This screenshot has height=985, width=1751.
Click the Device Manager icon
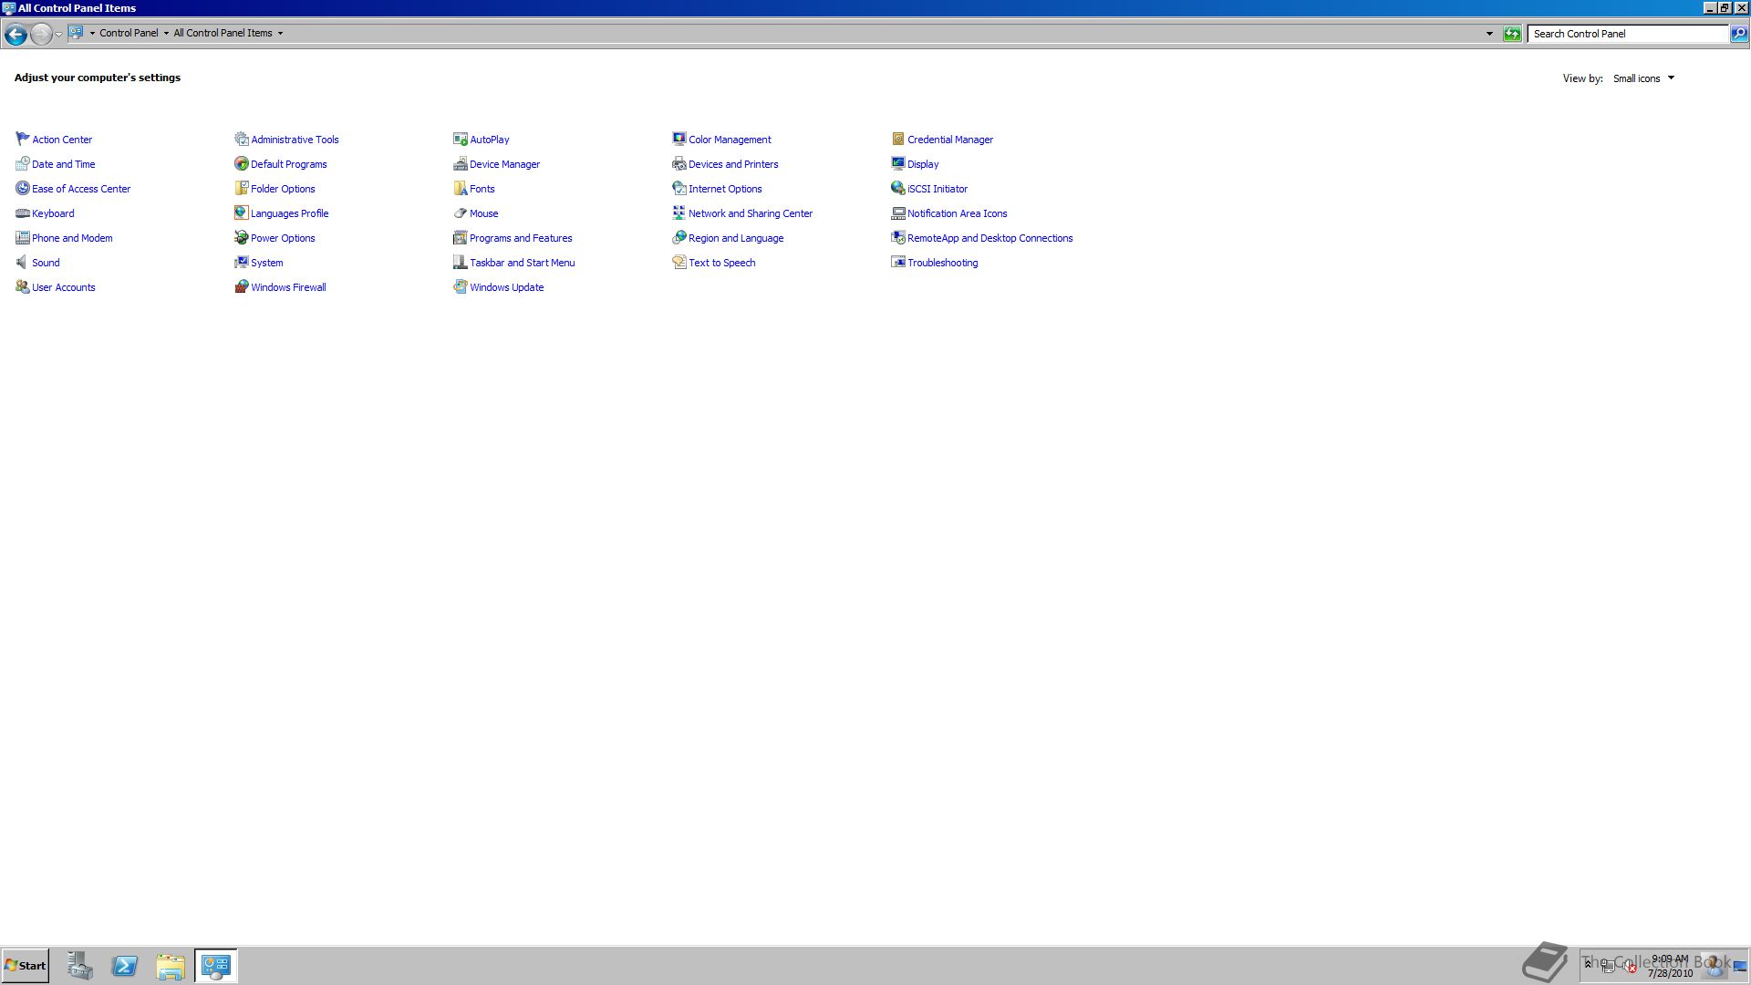tap(460, 163)
